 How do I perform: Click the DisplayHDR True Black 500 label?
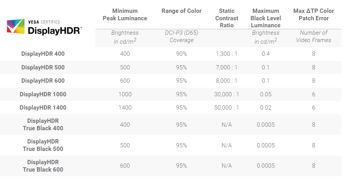tap(43, 145)
